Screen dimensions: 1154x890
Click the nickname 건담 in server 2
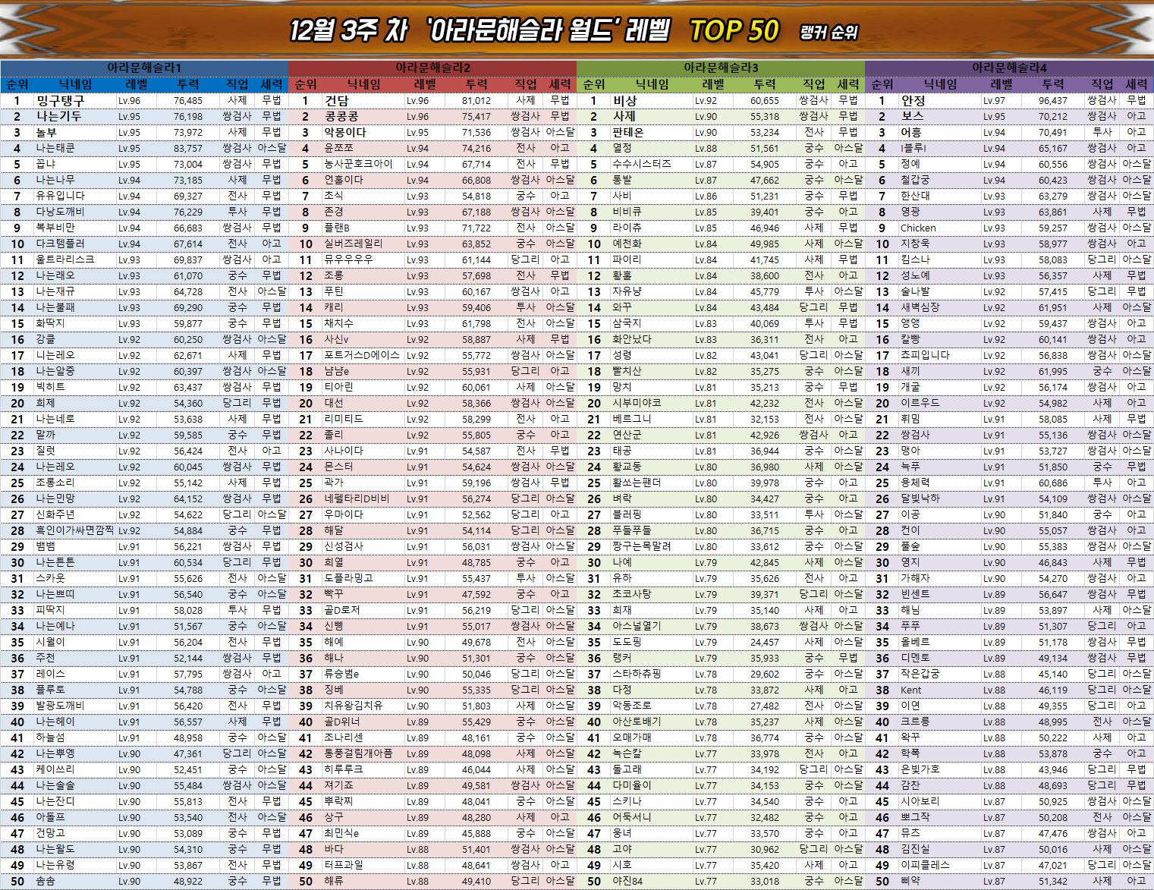(x=337, y=100)
